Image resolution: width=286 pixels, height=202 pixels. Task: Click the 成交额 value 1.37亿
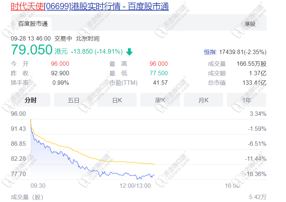pos(258,73)
